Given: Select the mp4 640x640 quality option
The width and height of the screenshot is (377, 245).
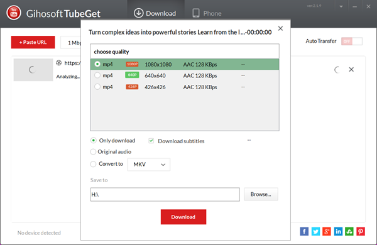Looking at the screenshot, I should click(185, 75).
